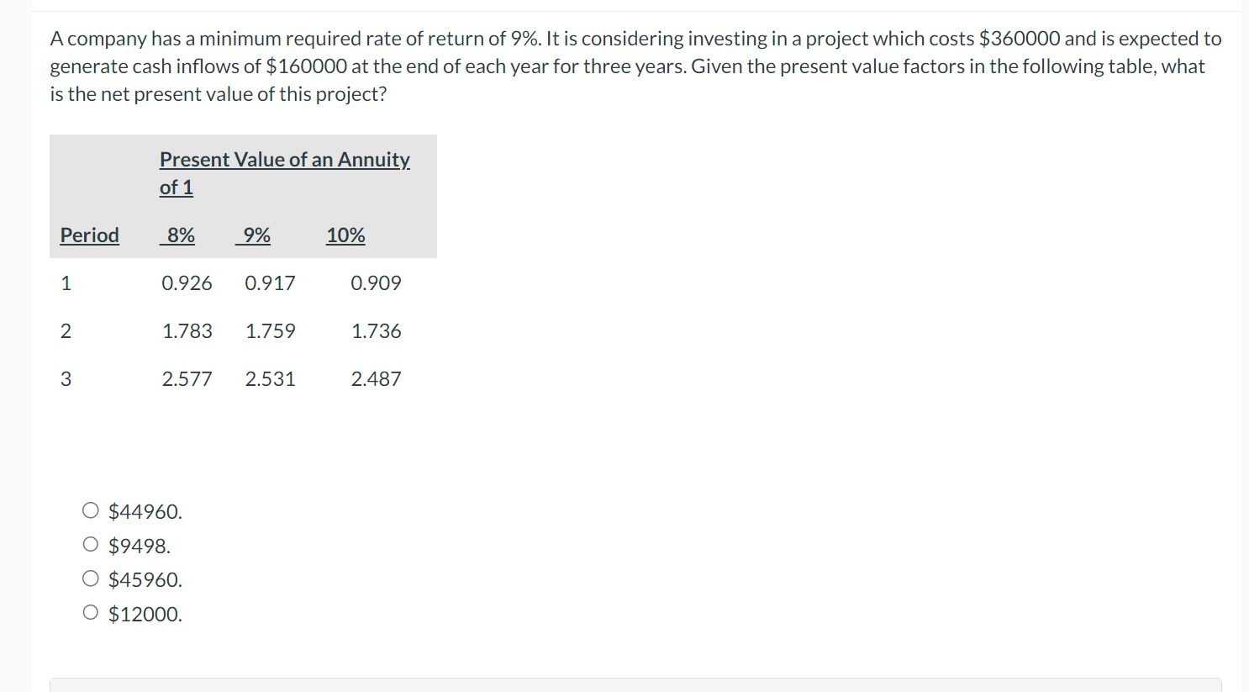Click the 1.736 table value
Screen dimensions: 1249x692
coord(377,331)
